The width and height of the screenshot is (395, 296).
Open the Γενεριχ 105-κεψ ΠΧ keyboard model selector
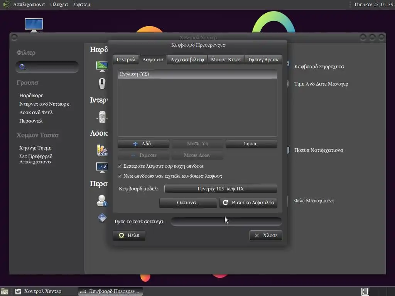pyautogui.click(x=221, y=189)
